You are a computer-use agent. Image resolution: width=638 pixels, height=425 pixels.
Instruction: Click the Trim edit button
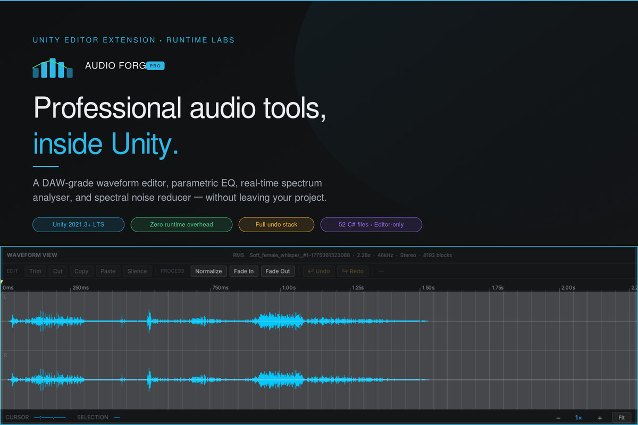coord(35,271)
